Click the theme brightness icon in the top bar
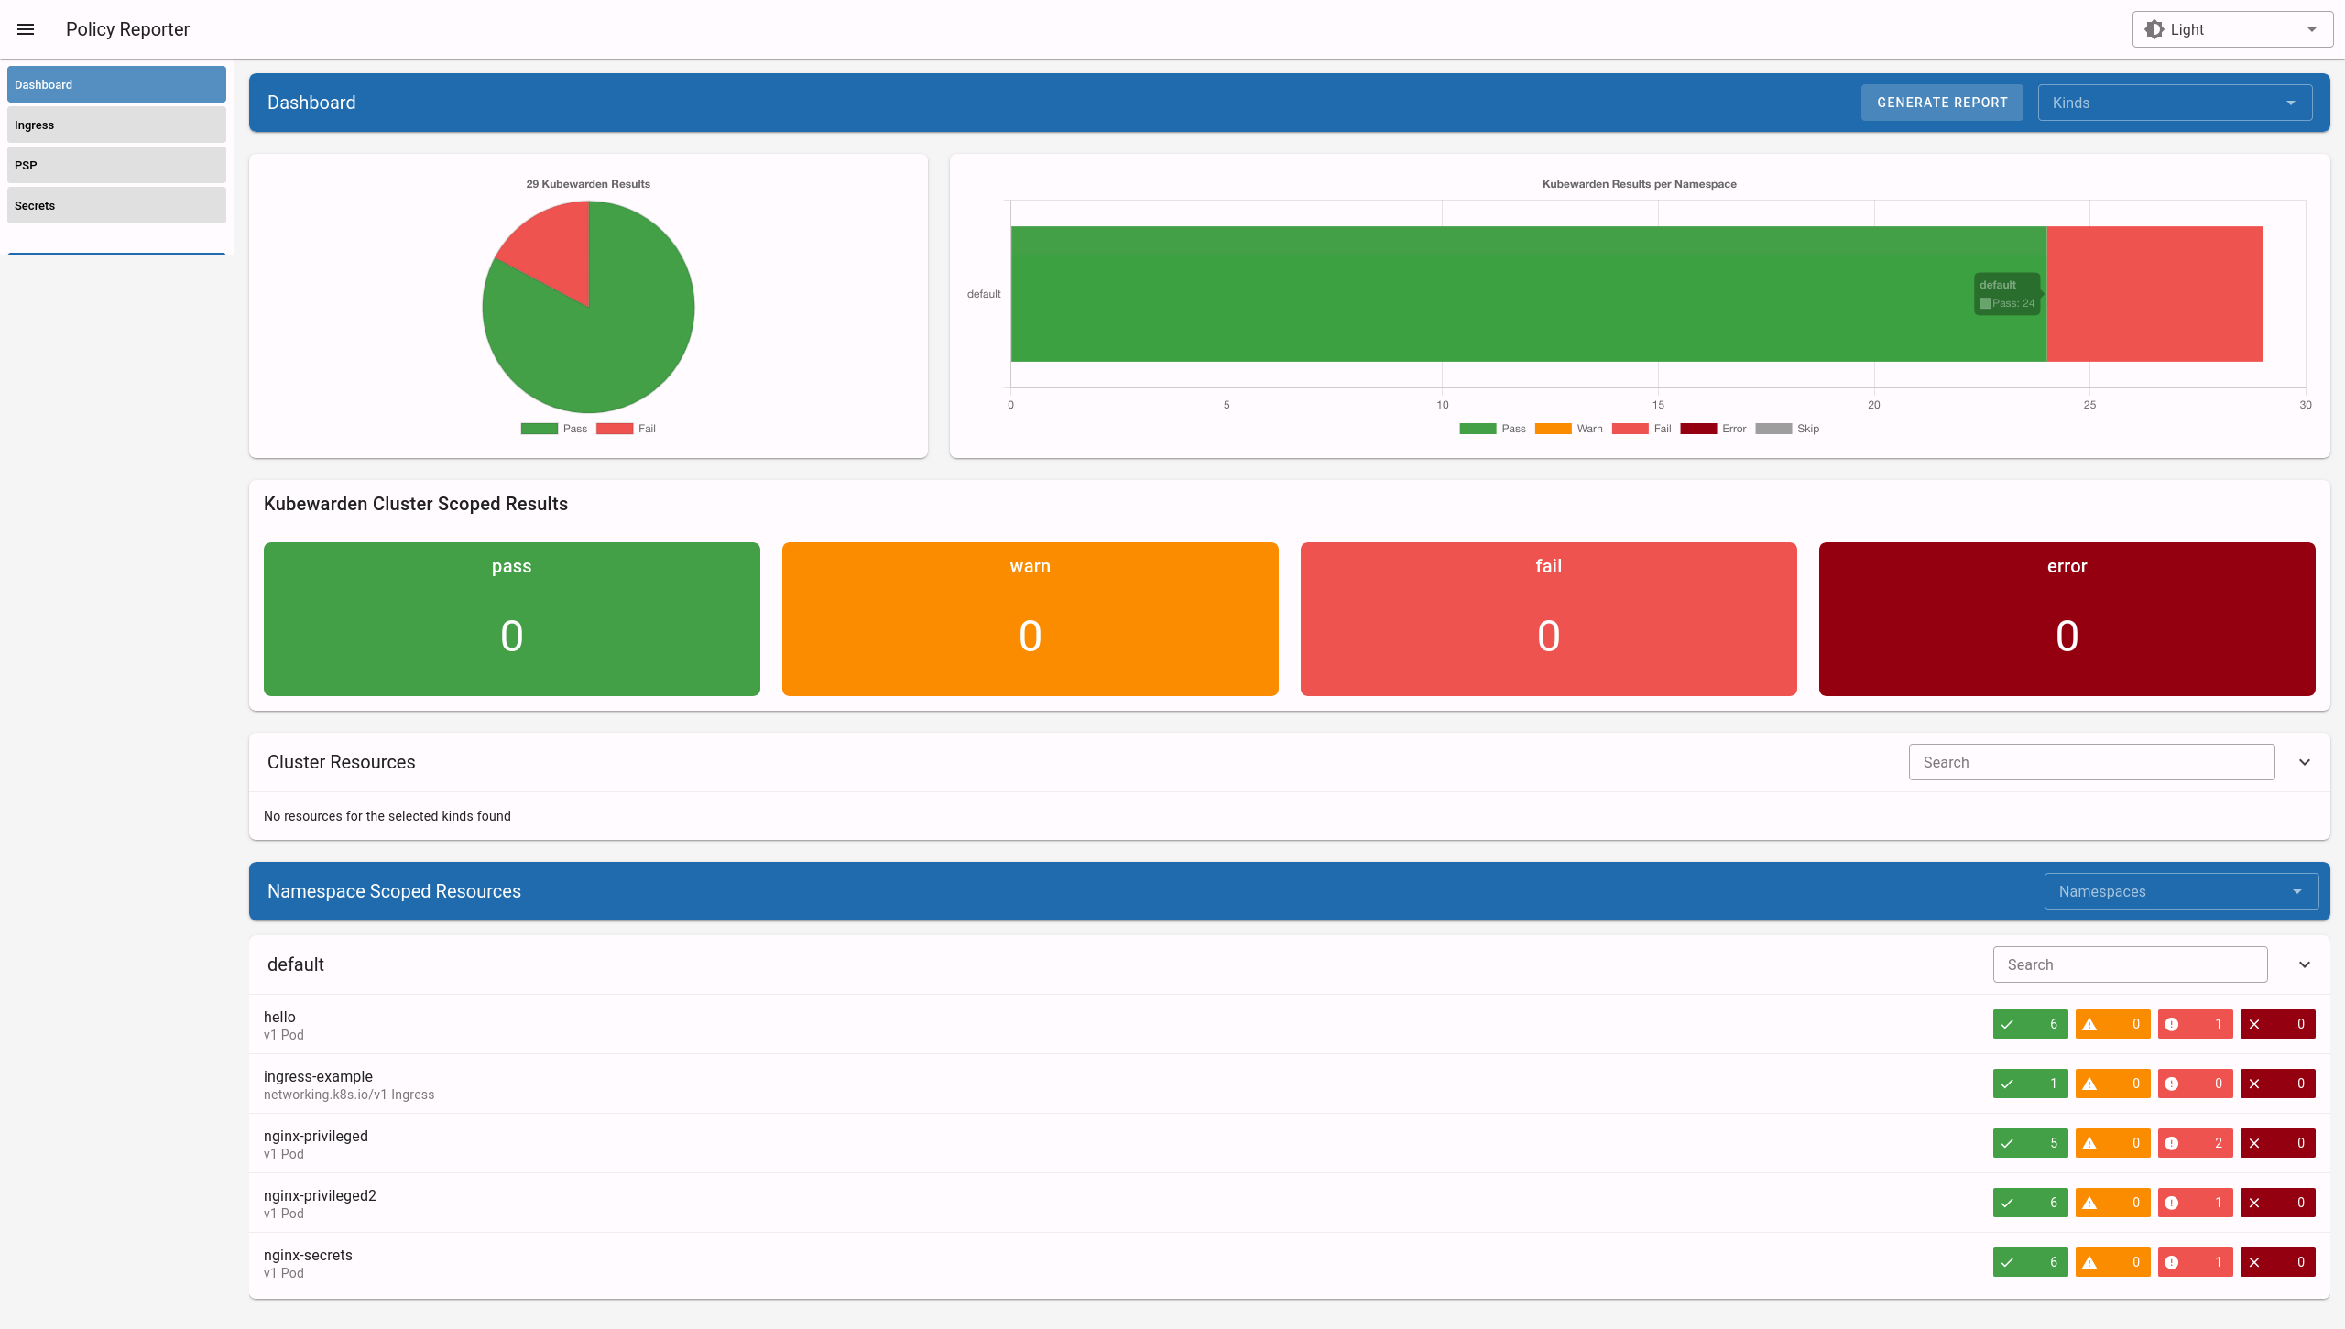 tap(2156, 28)
